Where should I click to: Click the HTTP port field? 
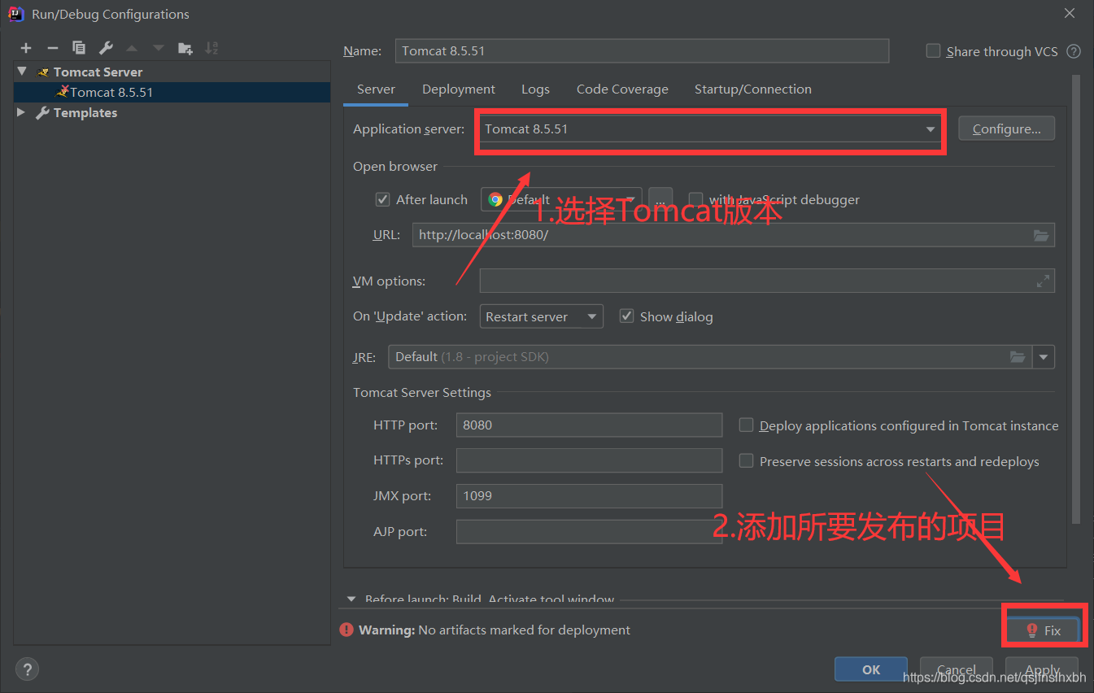(589, 425)
